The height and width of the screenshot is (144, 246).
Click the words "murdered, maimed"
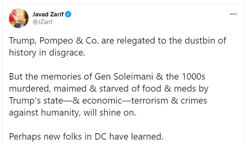(48, 88)
